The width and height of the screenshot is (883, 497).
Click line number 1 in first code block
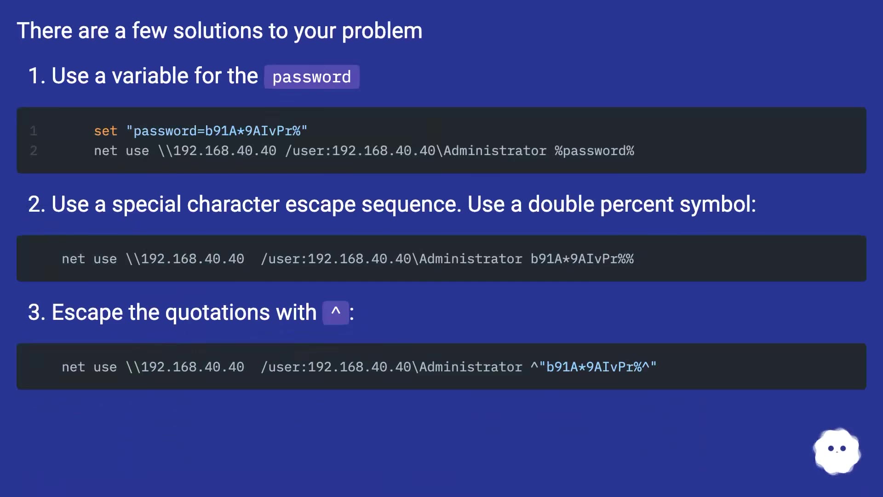(x=34, y=131)
